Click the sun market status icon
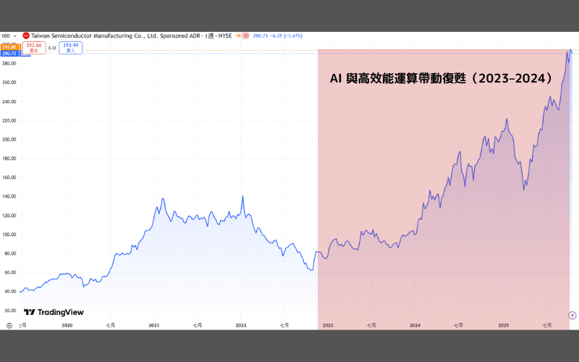Image resolution: width=579 pixels, height=362 pixels. click(239, 35)
